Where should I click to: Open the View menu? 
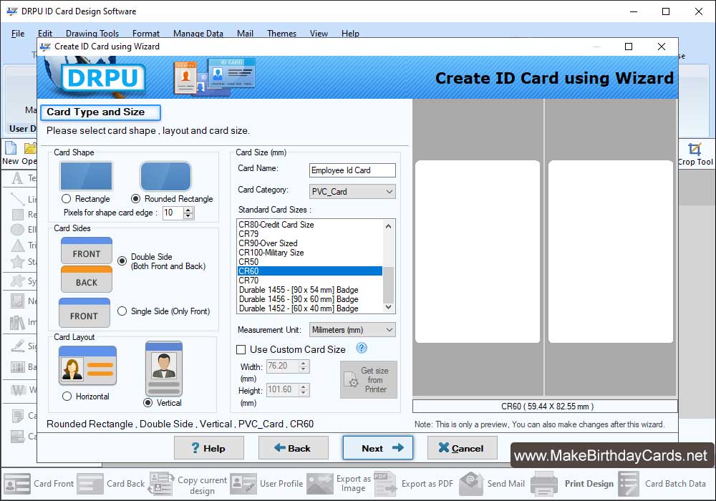coord(319,34)
